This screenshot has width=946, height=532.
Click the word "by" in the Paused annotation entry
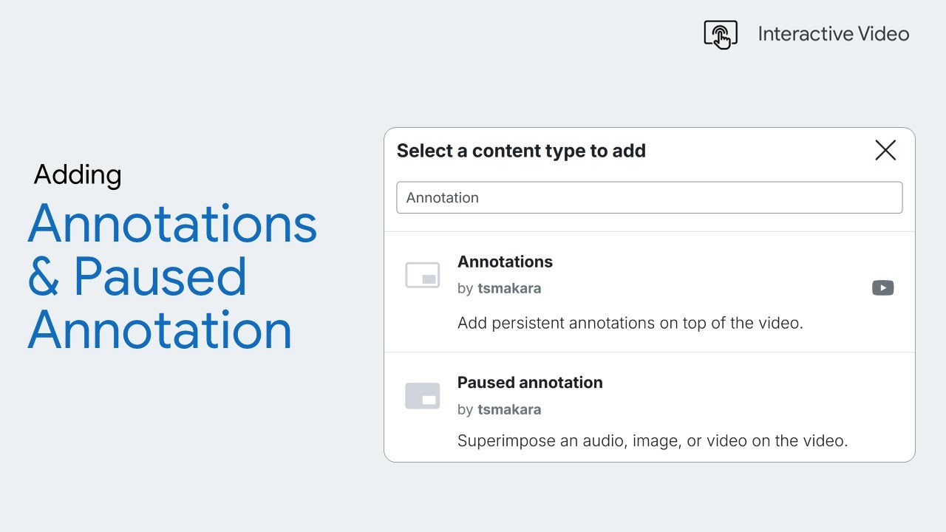tap(465, 409)
